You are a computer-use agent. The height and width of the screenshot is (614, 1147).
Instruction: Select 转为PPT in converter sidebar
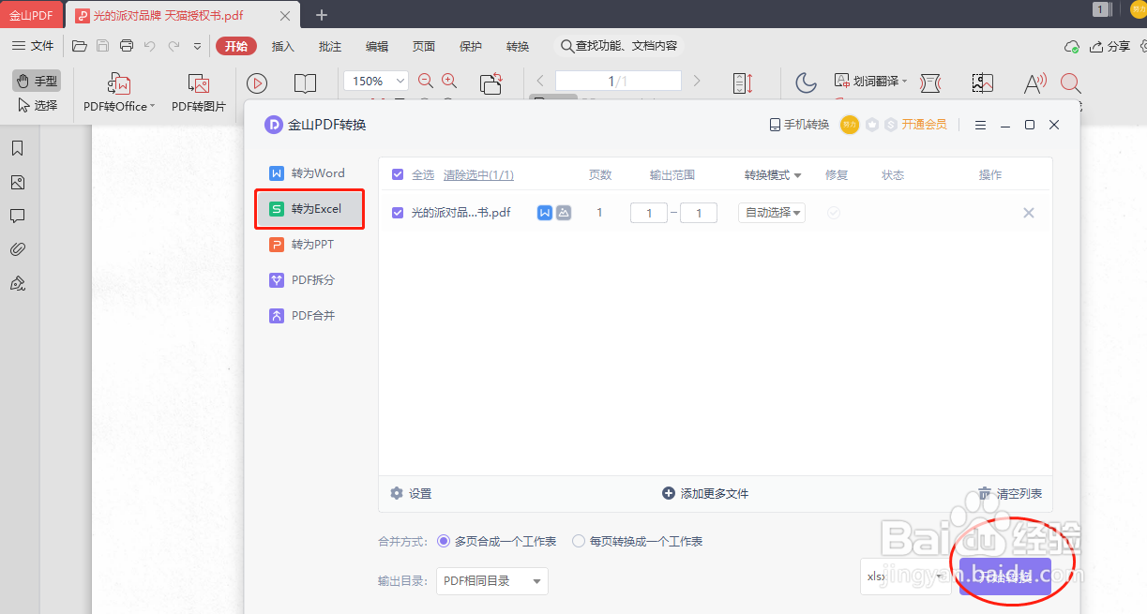(310, 245)
